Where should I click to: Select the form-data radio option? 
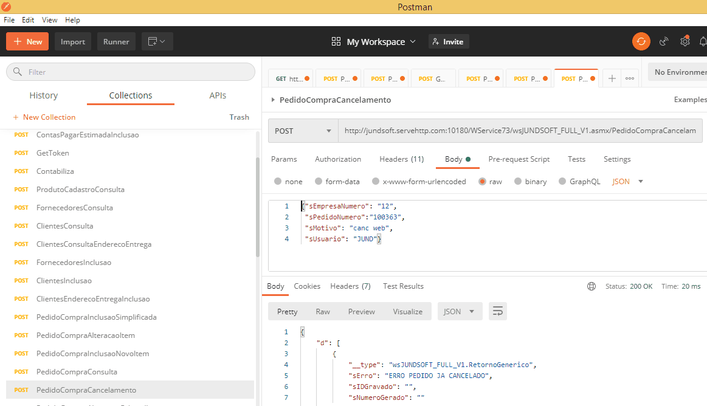318,181
